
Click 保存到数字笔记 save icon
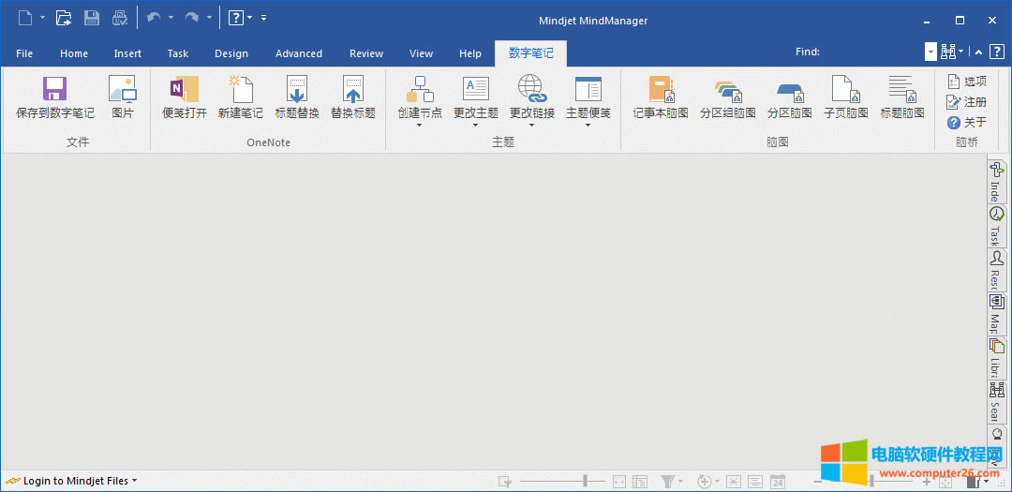click(55, 90)
